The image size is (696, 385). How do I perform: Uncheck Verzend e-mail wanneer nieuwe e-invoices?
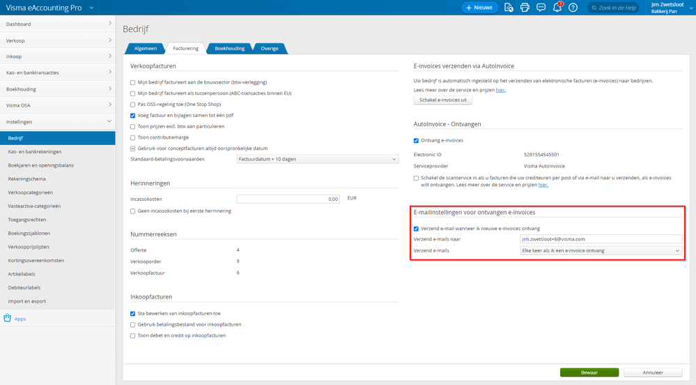pos(416,229)
